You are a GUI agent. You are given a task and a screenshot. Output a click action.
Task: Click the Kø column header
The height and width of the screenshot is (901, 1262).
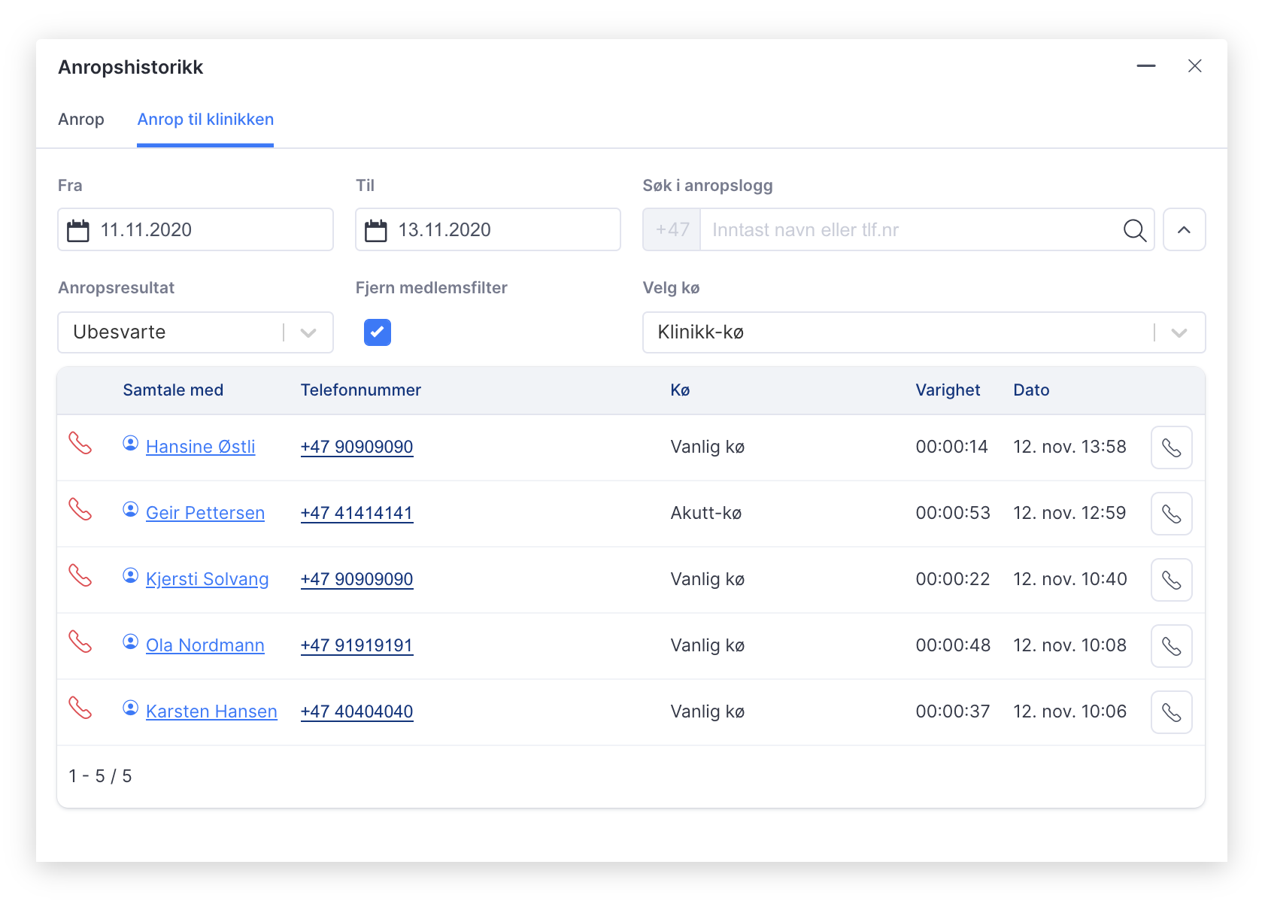pos(681,390)
